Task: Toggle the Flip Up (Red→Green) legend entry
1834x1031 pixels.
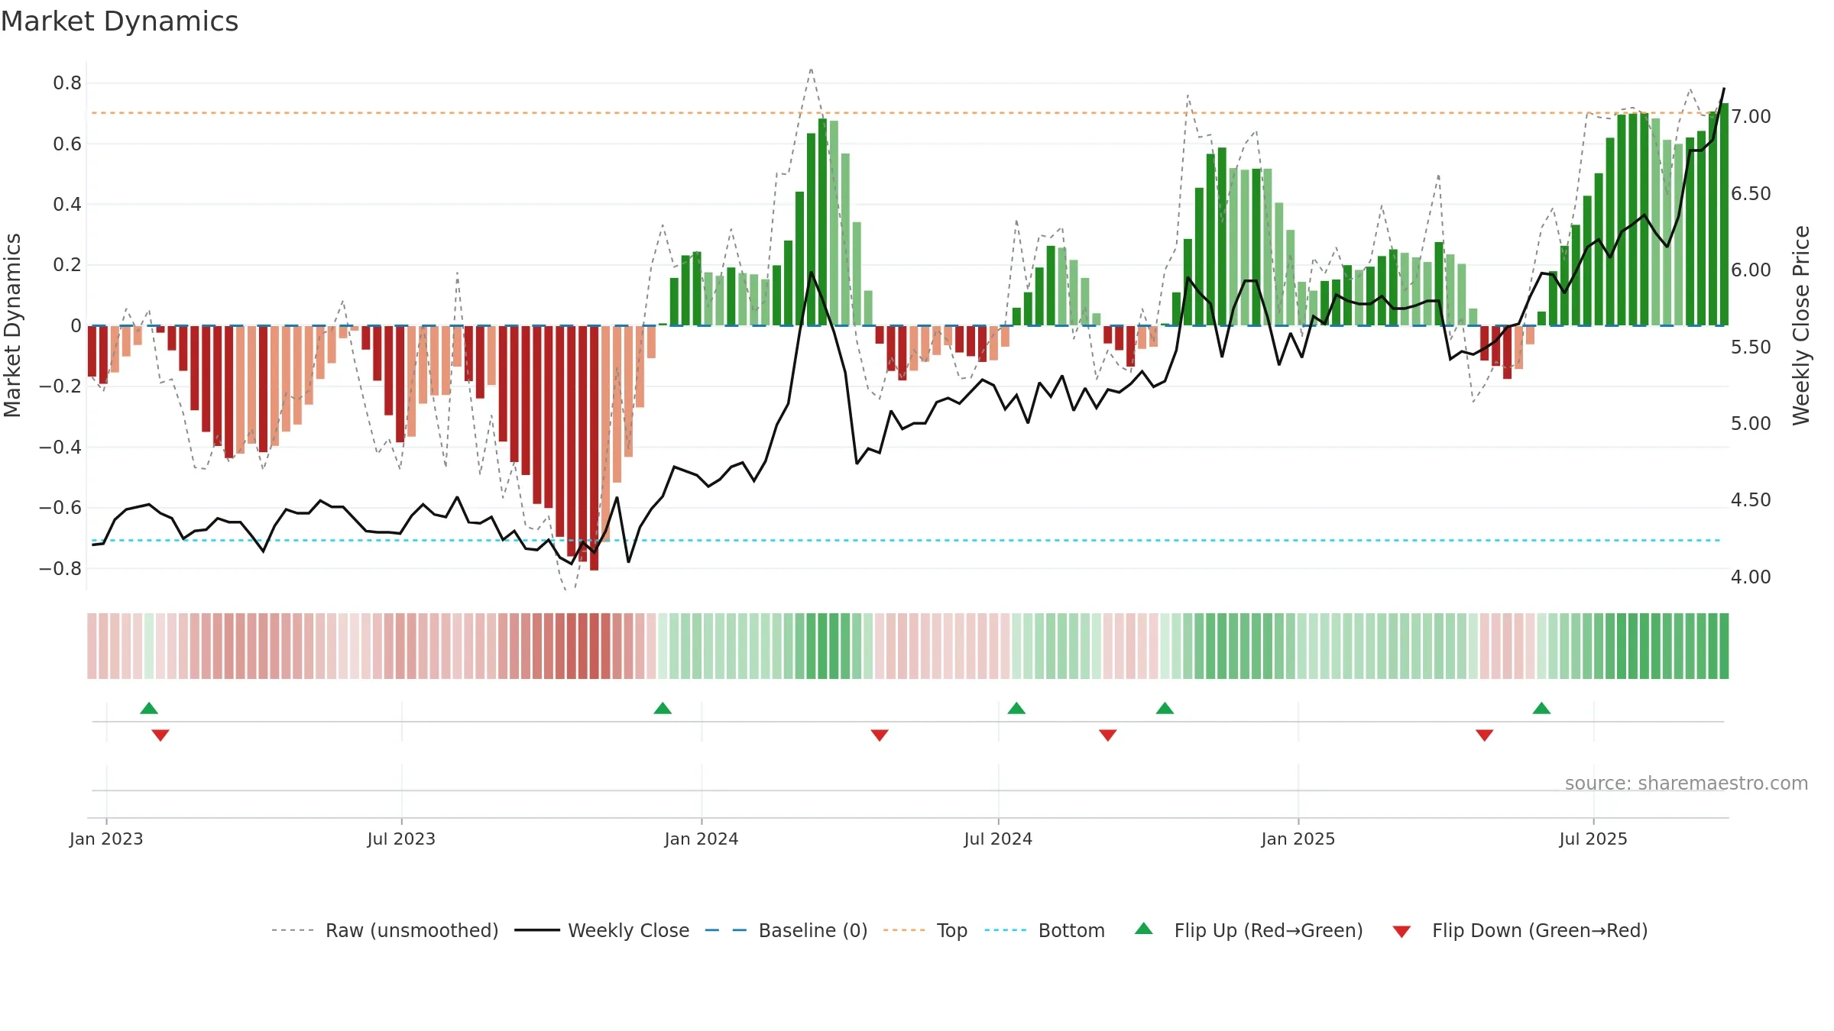Action: (x=1249, y=930)
